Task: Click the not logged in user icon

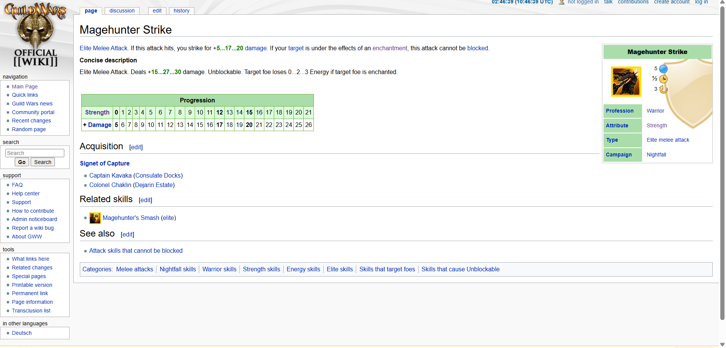Action: point(562,2)
